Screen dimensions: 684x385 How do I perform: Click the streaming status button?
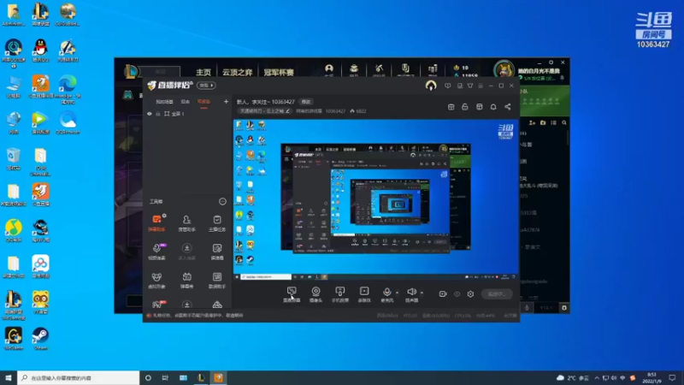coord(497,293)
